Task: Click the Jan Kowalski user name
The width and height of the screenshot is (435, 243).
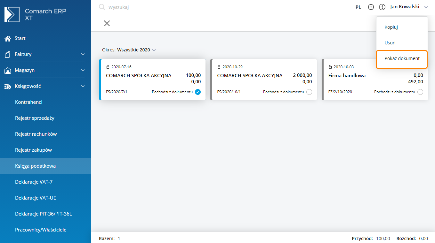Action: click(405, 7)
